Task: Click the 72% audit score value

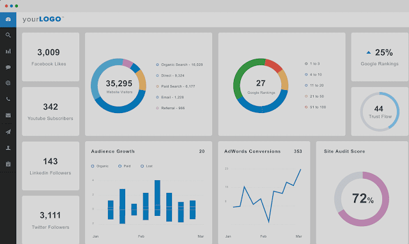Action: [362, 199]
